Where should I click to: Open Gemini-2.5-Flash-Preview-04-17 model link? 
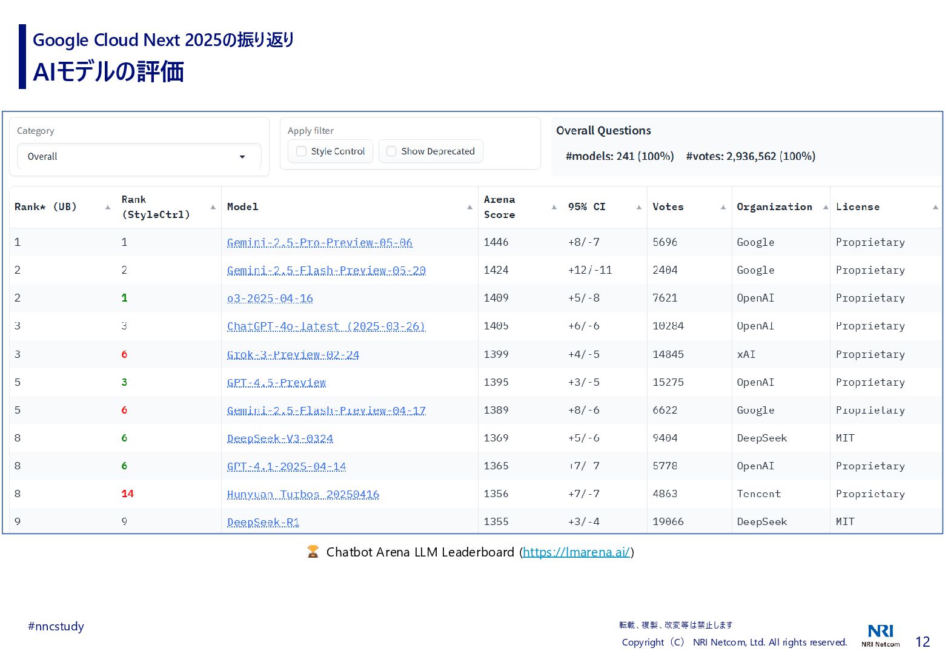point(326,411)
